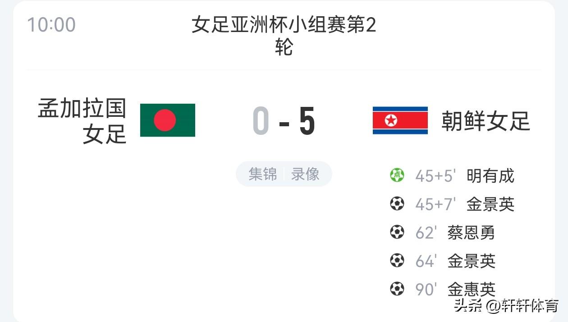Click the soccer ball icon at 62'
Viewport: 568px width, 322px height.
coord(397,232)
